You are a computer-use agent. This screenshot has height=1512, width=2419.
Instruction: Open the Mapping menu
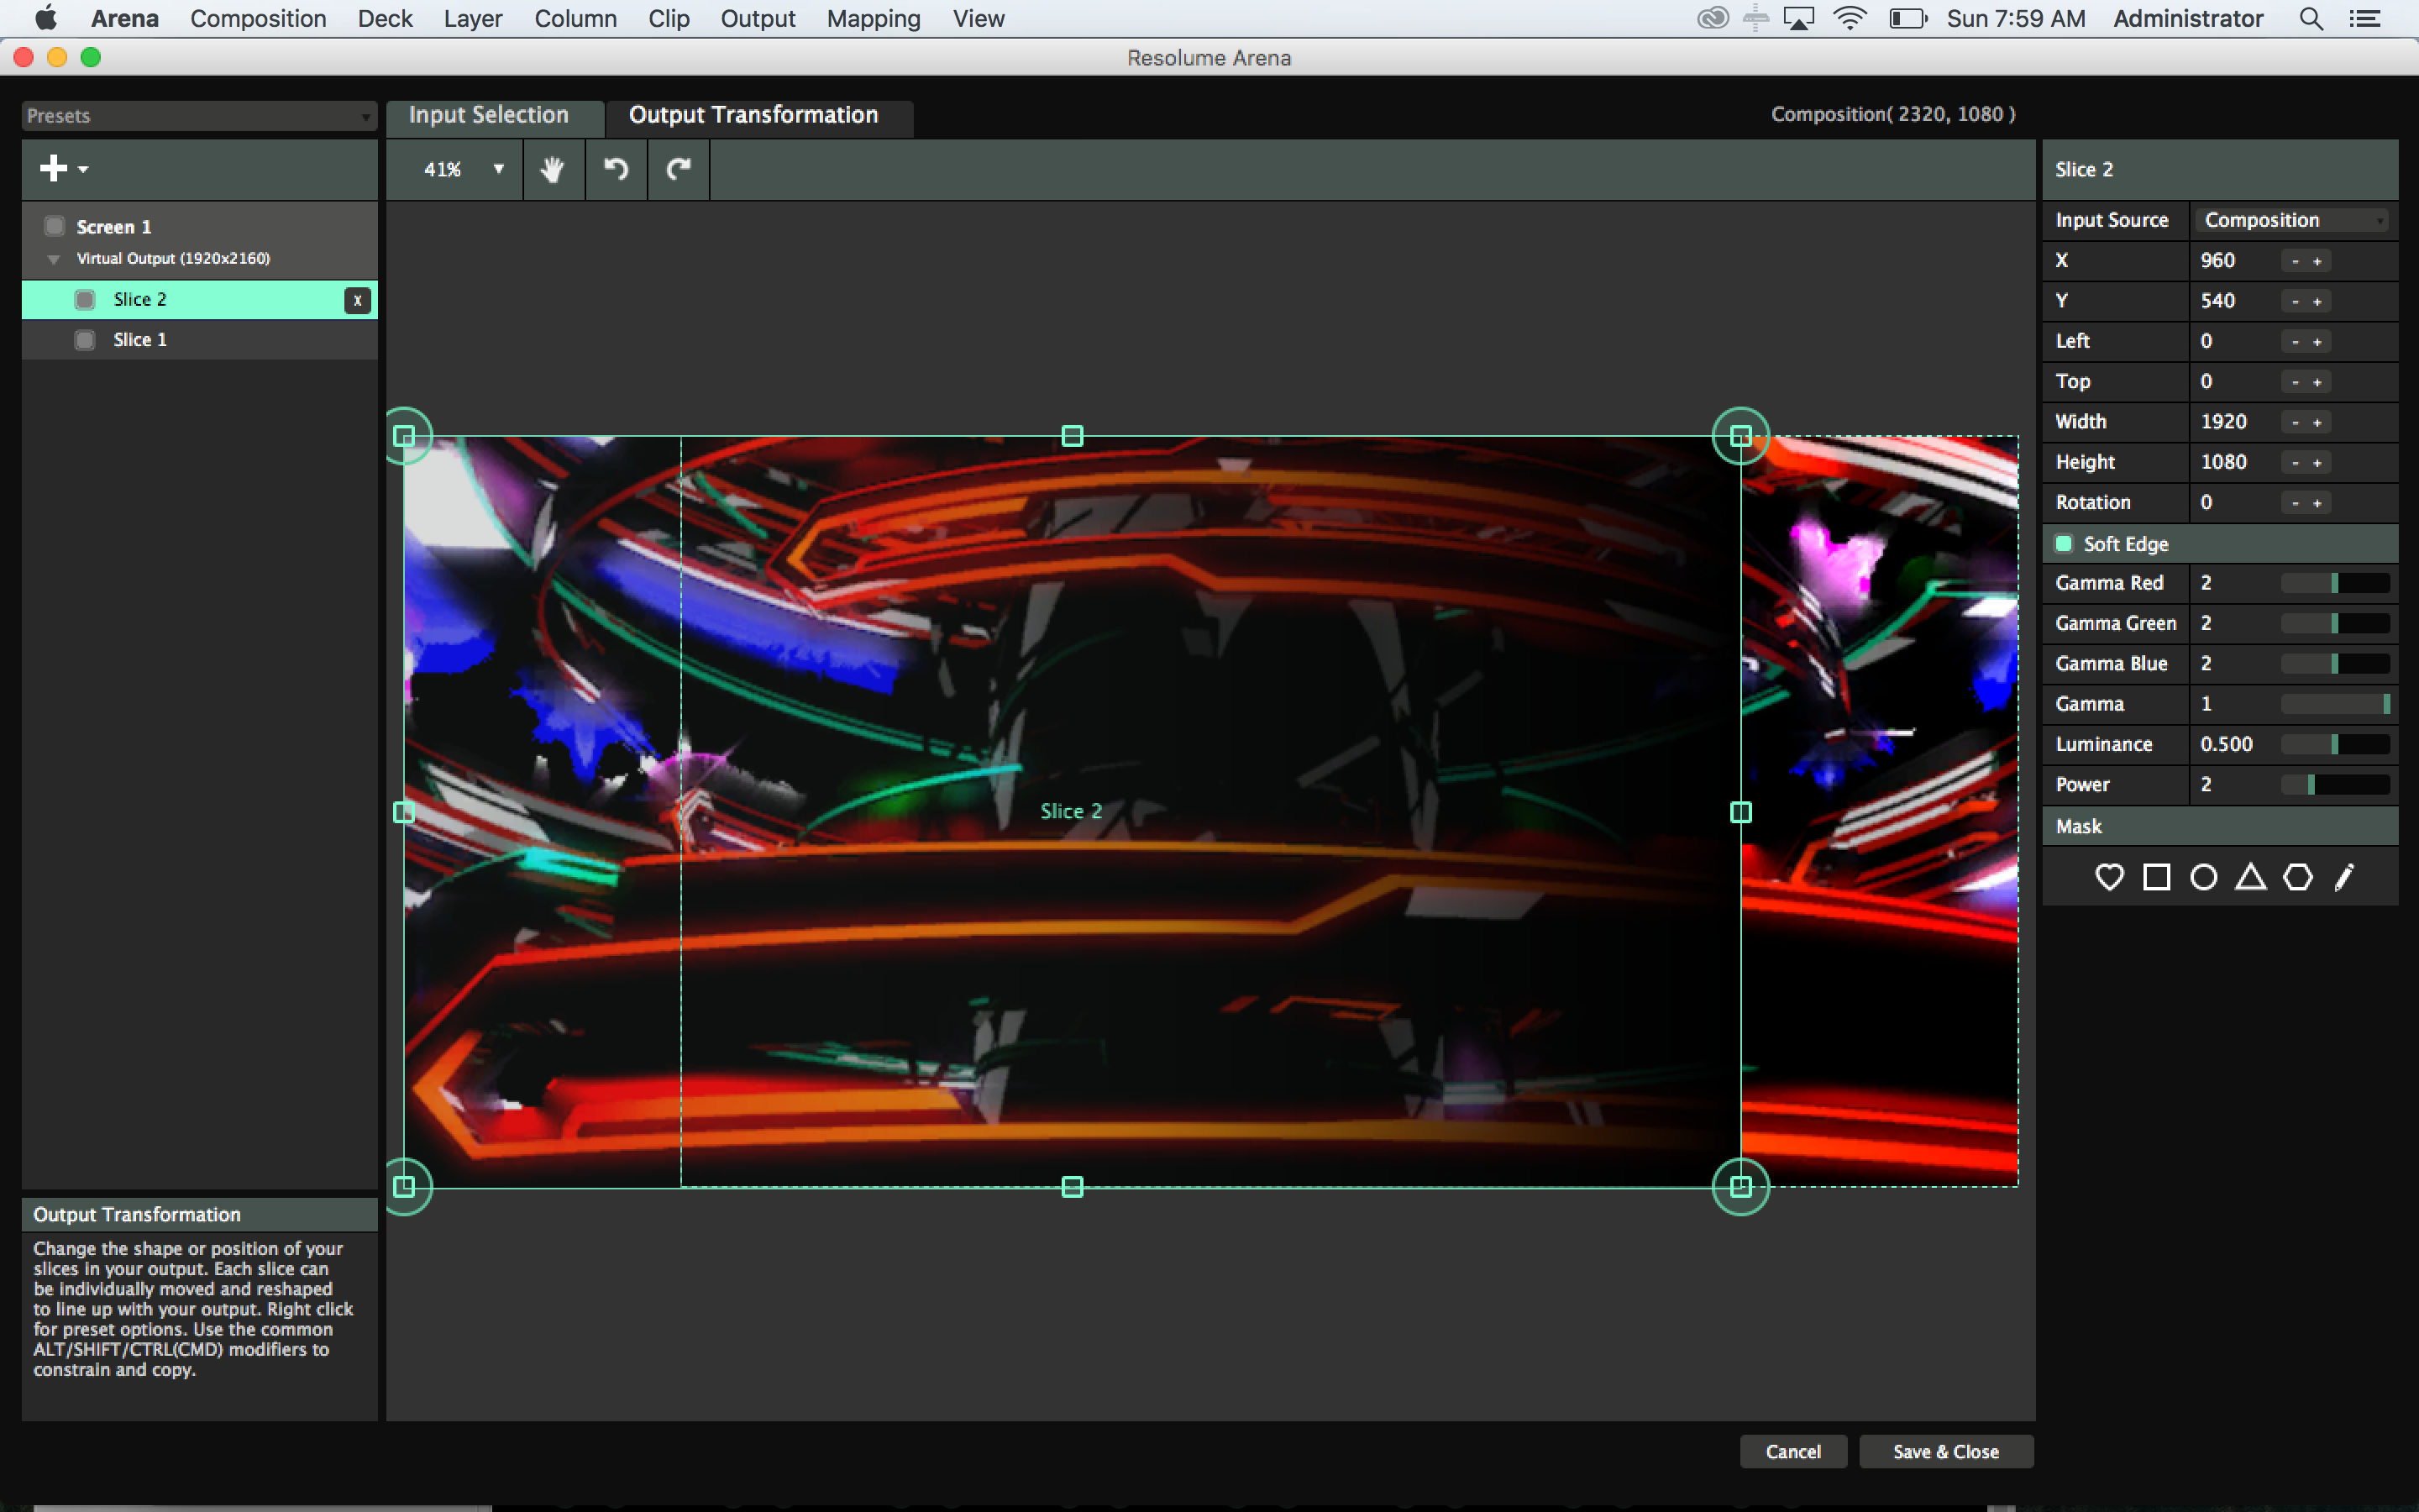[x=873, y=19]
